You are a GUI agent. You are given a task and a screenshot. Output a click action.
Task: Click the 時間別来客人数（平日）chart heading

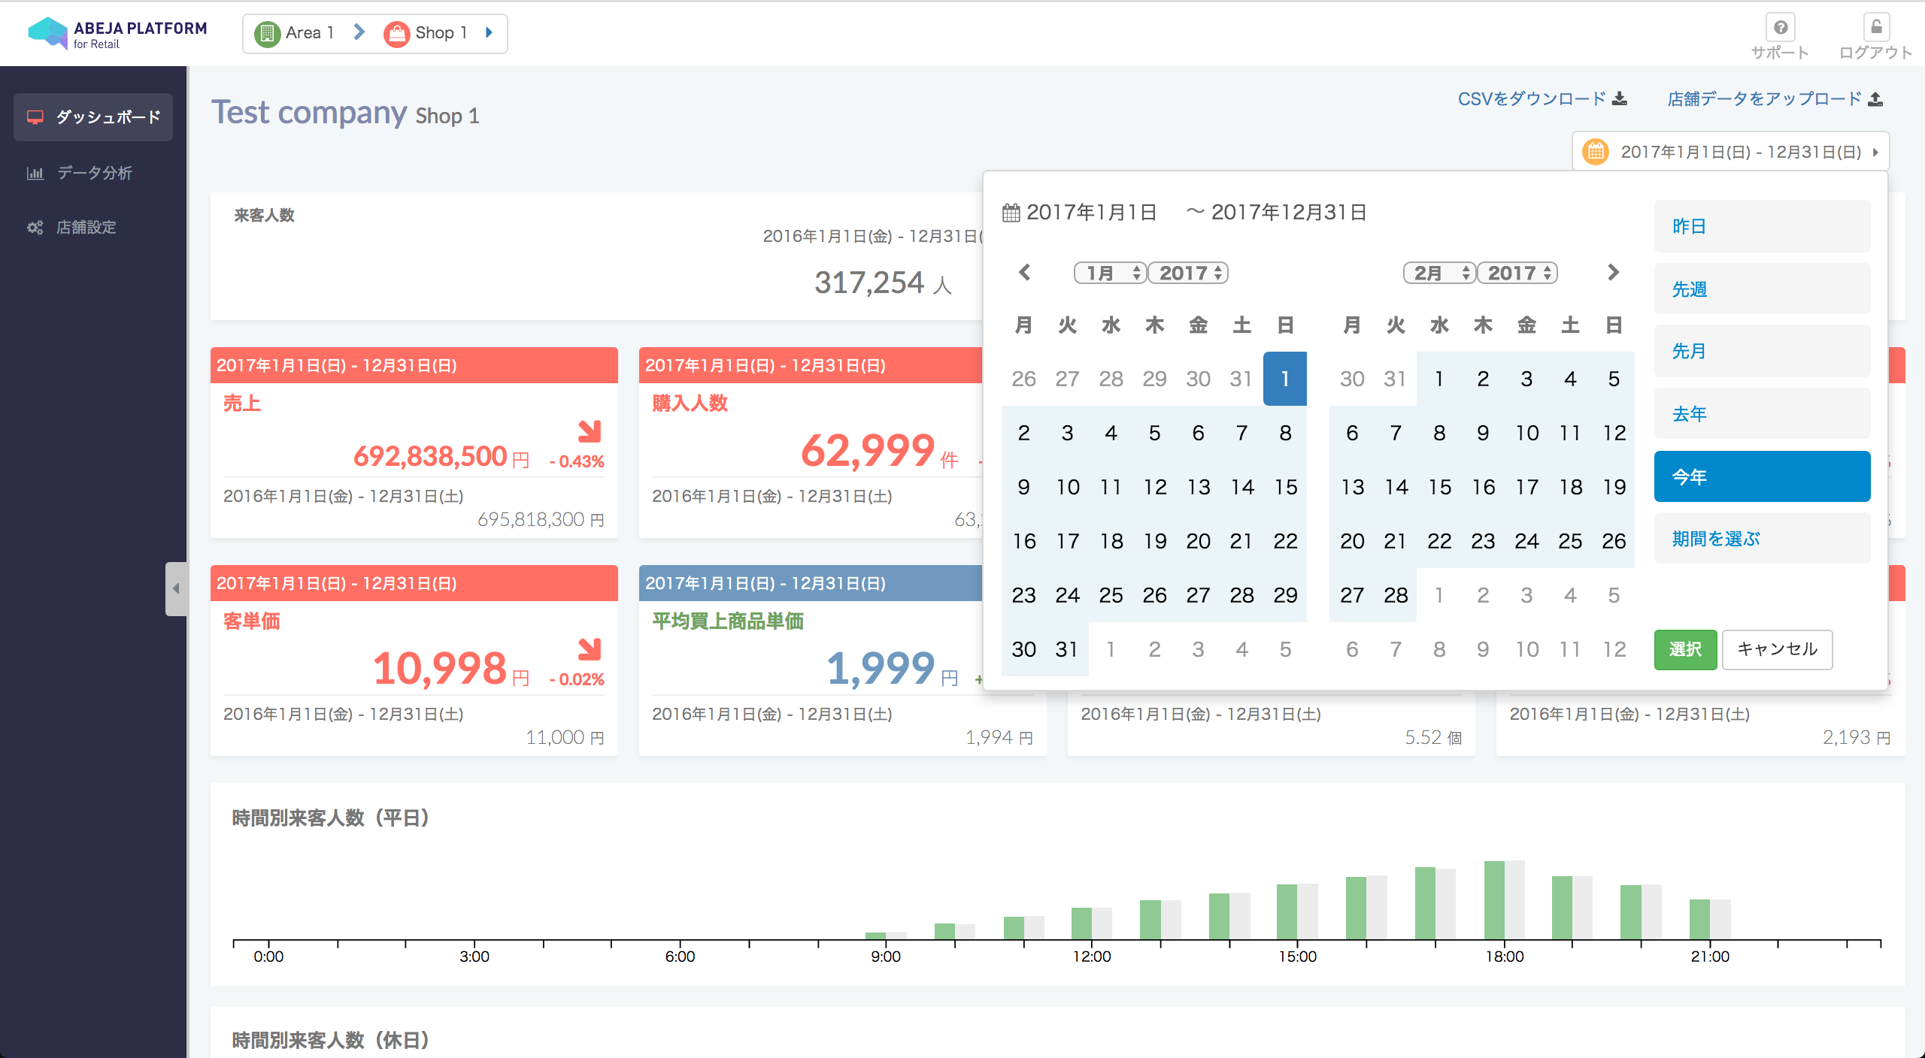[331, 818]
